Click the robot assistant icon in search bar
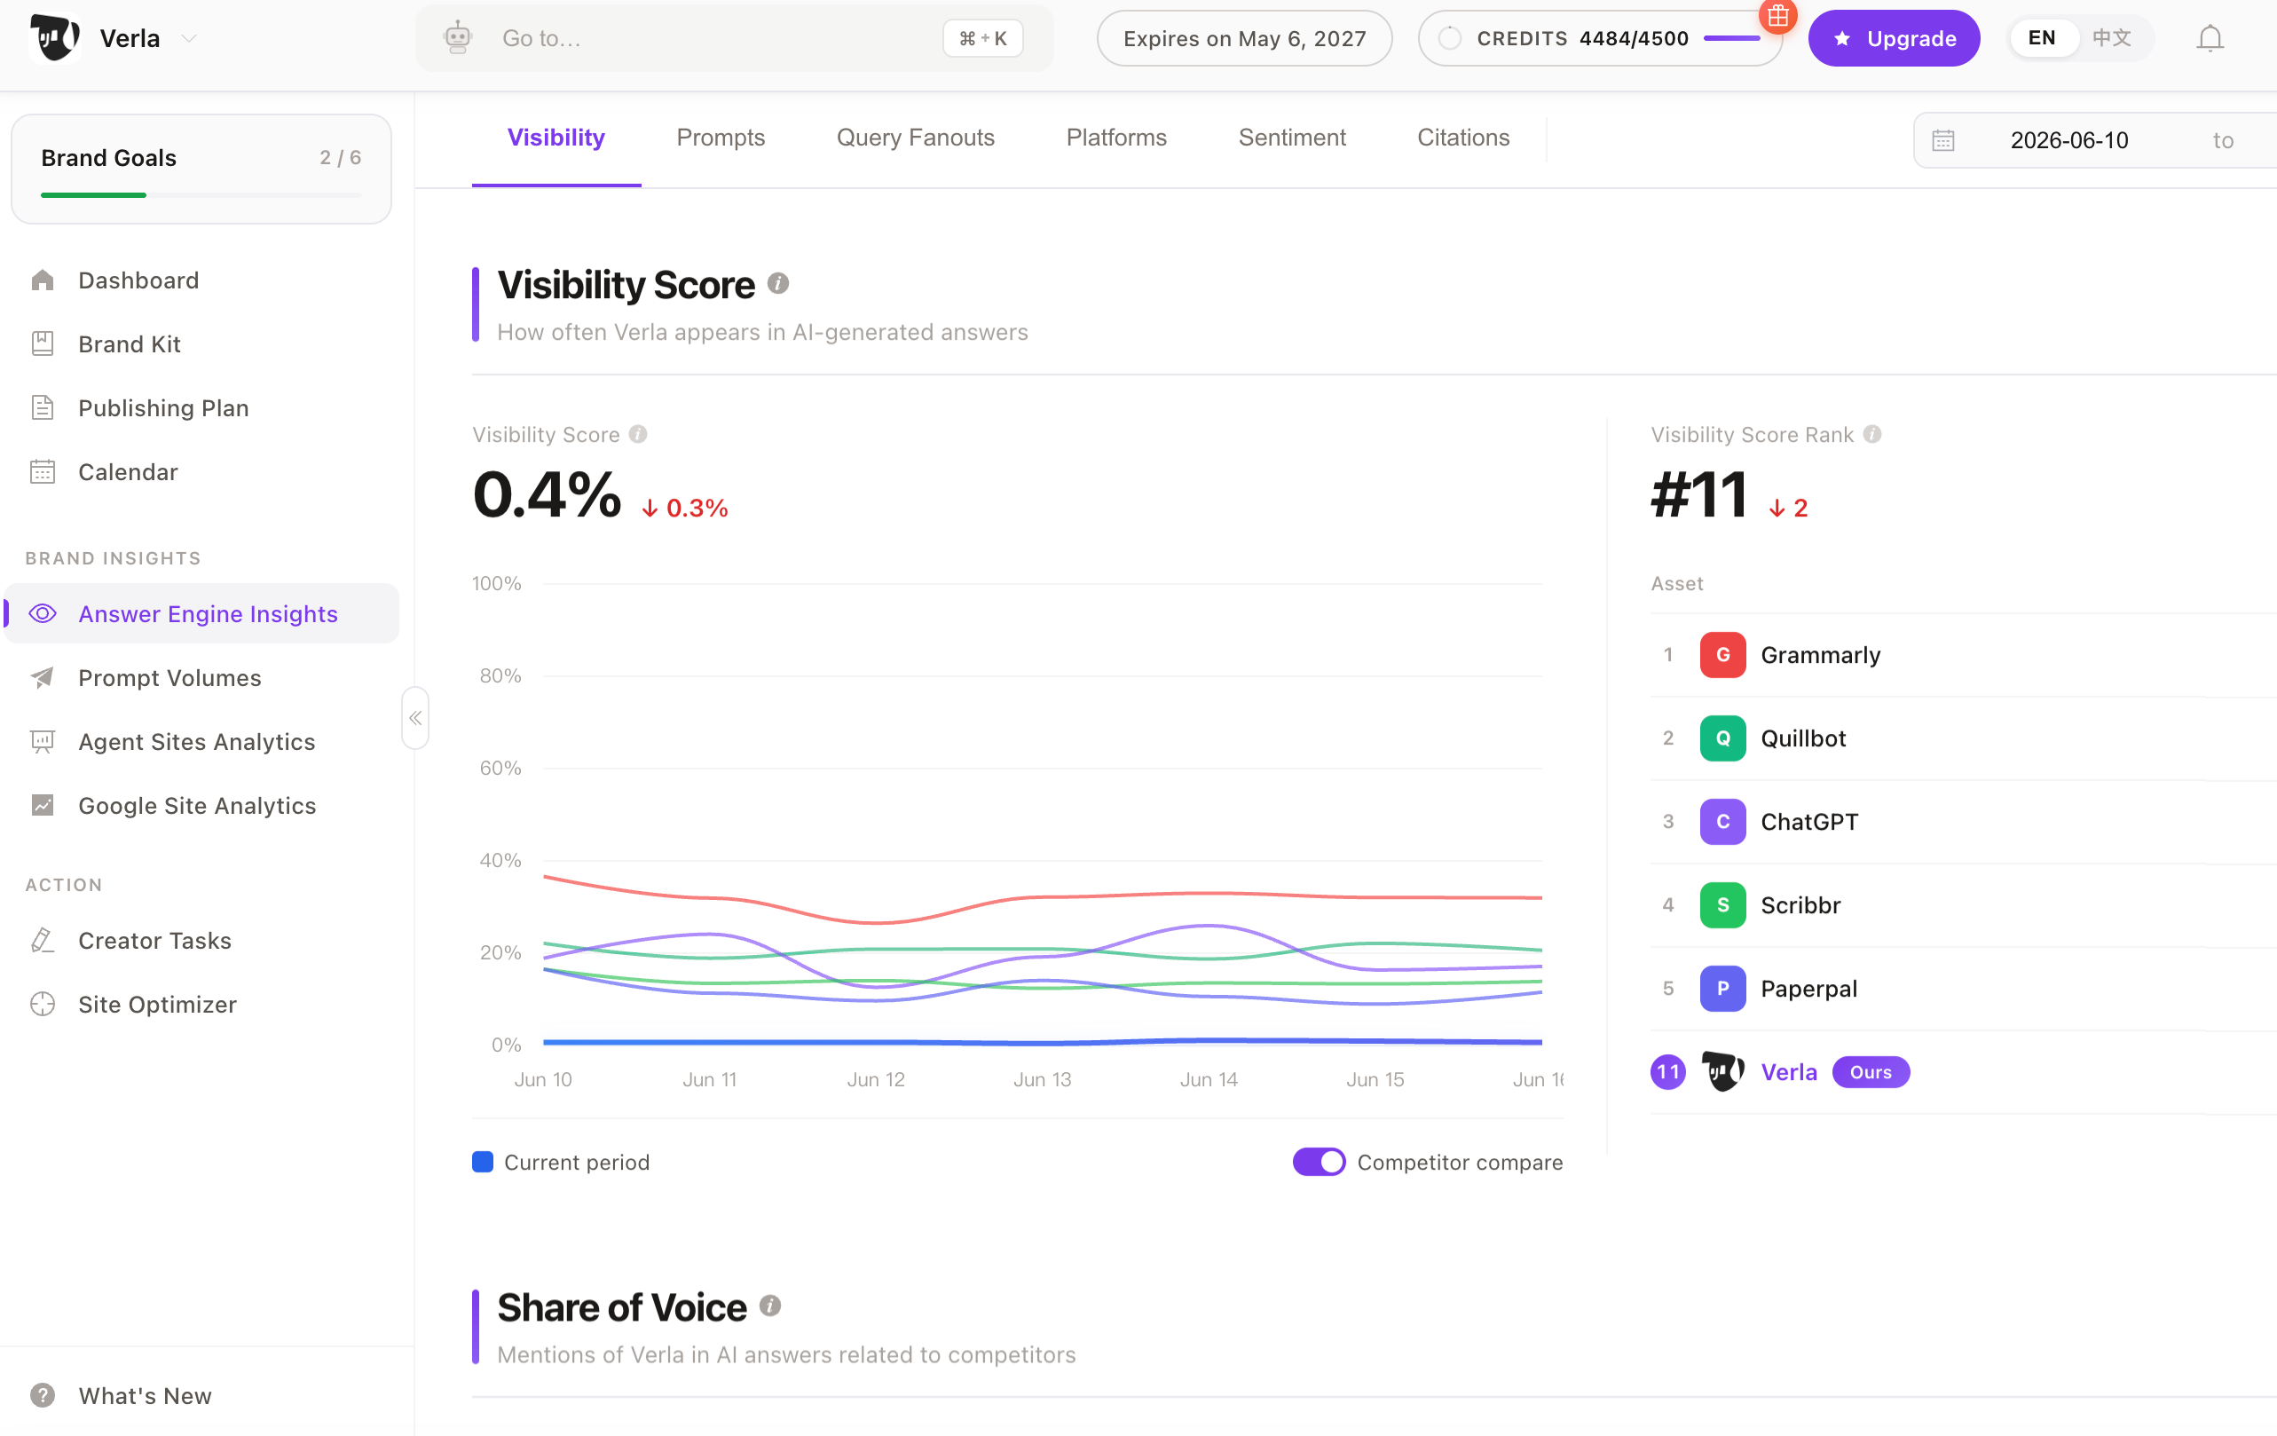Screen dimensions: 2277x1436 [458, 38]
